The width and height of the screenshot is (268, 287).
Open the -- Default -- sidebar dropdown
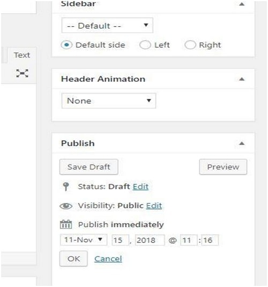pos(107,25)
